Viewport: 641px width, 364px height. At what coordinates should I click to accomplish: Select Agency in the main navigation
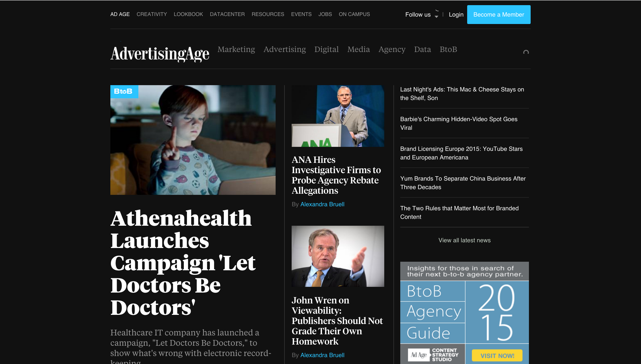pyautogui.click(x=392, y=49)
